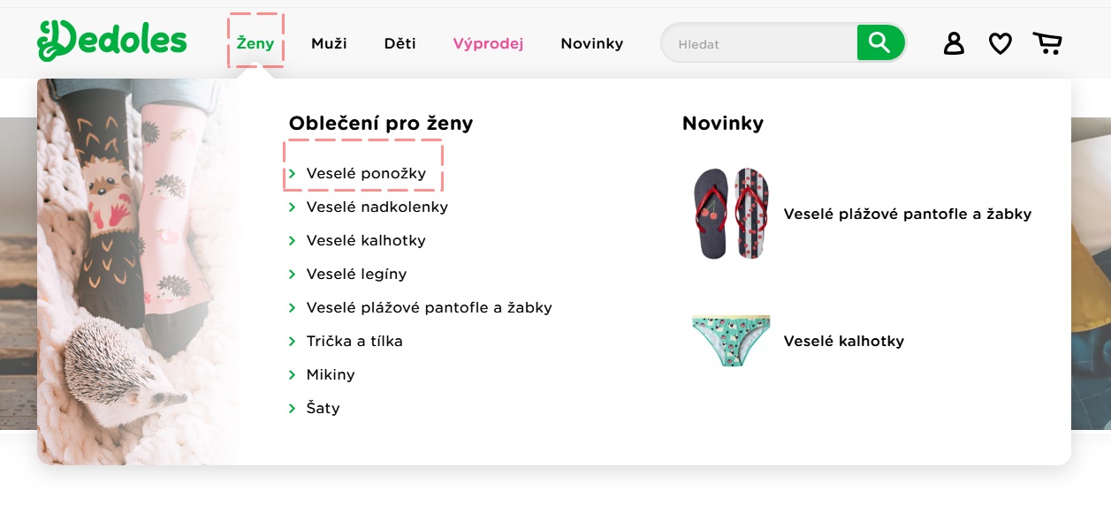Click the hedgehog socks promo image
This screenshot has height=520, width=1111.
[137, 271]
